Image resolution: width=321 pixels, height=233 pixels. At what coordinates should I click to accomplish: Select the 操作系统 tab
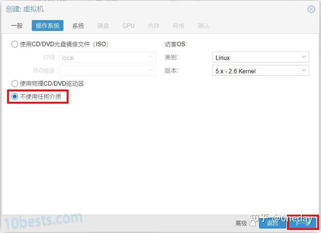point(47,26)
